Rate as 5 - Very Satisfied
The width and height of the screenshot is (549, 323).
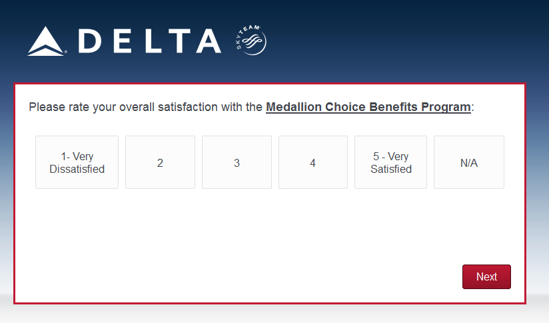point(390,162)
